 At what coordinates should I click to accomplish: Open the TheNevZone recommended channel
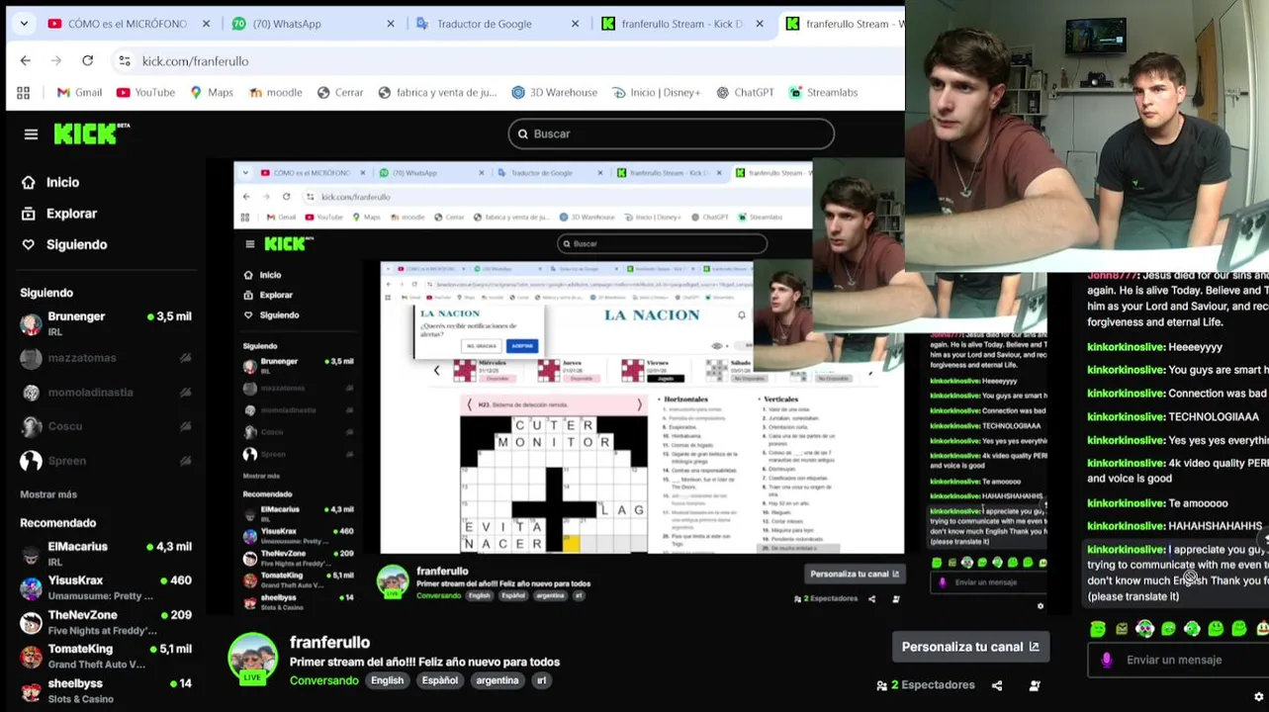click(x=105, y=622)
